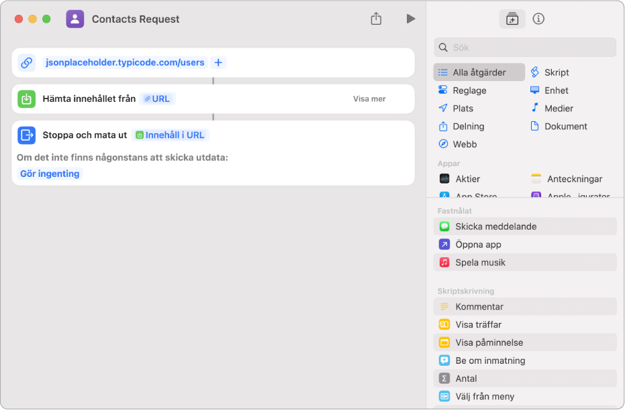
Task: Click the Contacts Request purple shortcut icon
Action: point(75,19)
